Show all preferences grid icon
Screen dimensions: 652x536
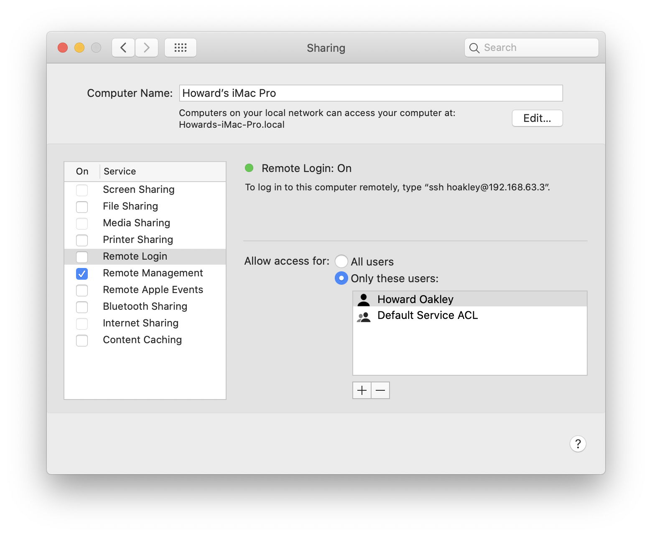tap(180, 48)
